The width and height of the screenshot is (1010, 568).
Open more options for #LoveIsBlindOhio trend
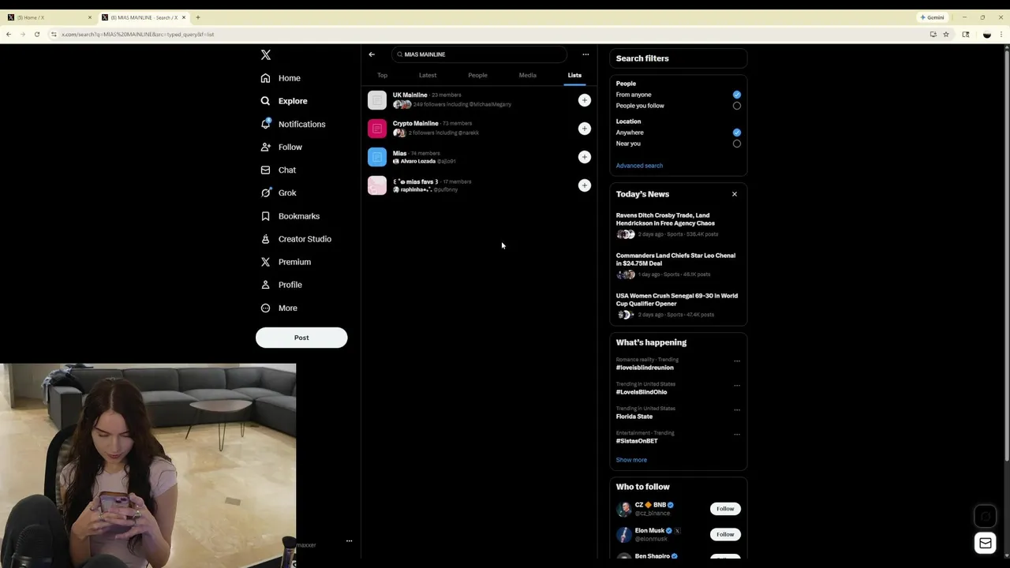(737, 386)
